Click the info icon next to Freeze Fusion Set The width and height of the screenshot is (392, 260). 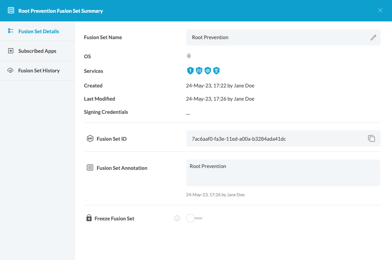[x=177, y=219]
